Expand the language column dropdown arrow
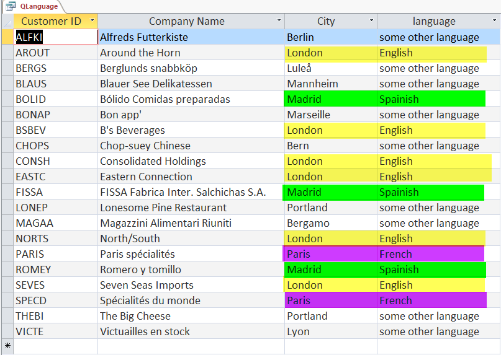Screen dimensions: 501x355 (x=495, y=21)
